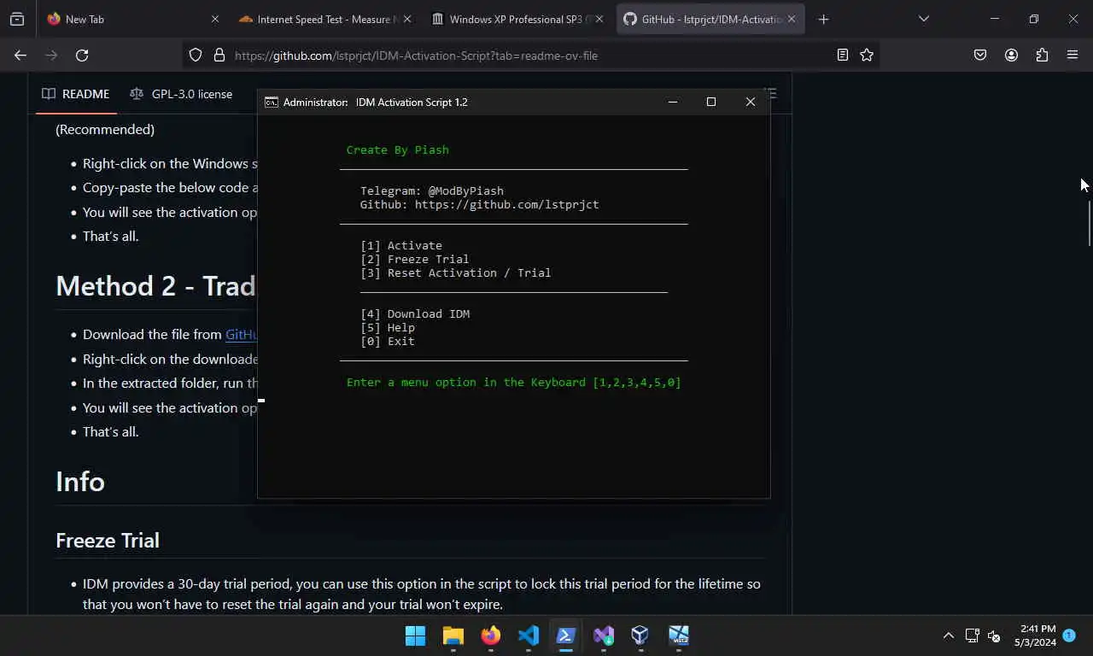This screenshot has width=1093, height=656.
Task: Open the notification bell badge
Action: [x=1069, y=635]
